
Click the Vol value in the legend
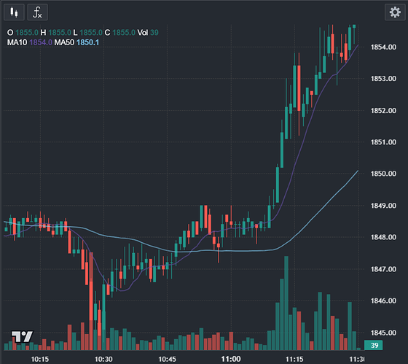(154, 33)
